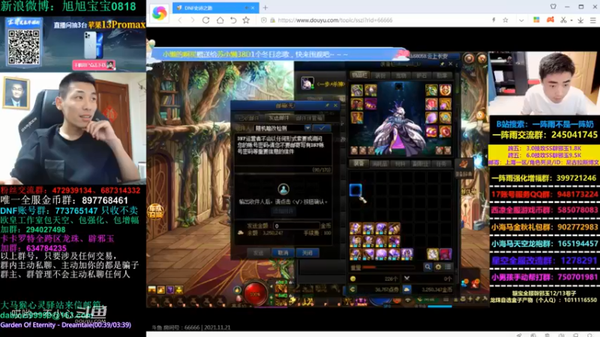
Task: Switch to the 已收邮件 received mail tab
Action: (x=249, y=118)
